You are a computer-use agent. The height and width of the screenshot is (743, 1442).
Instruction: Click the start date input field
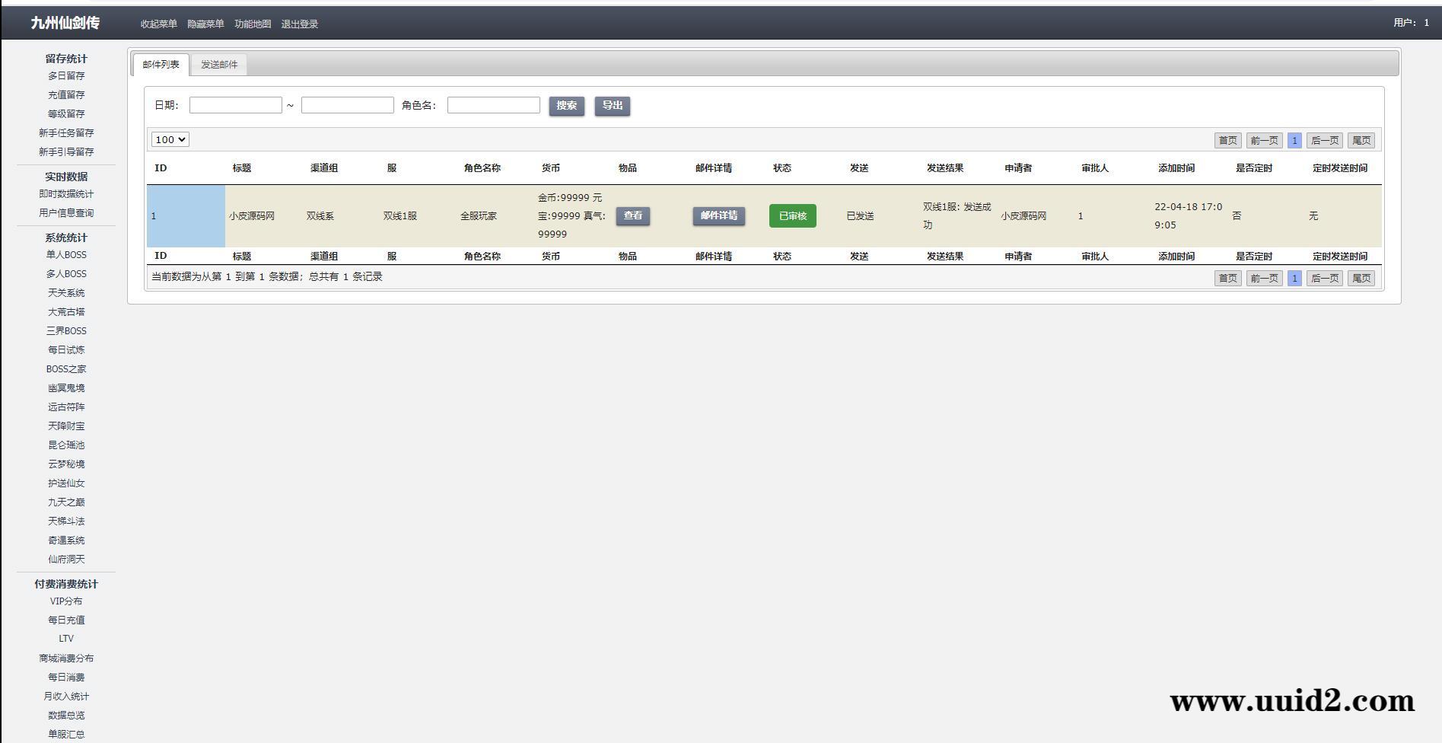pos(235,105)
